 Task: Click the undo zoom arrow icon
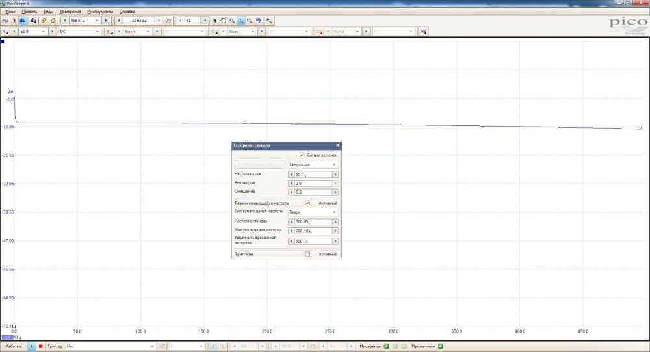[259, 21]
